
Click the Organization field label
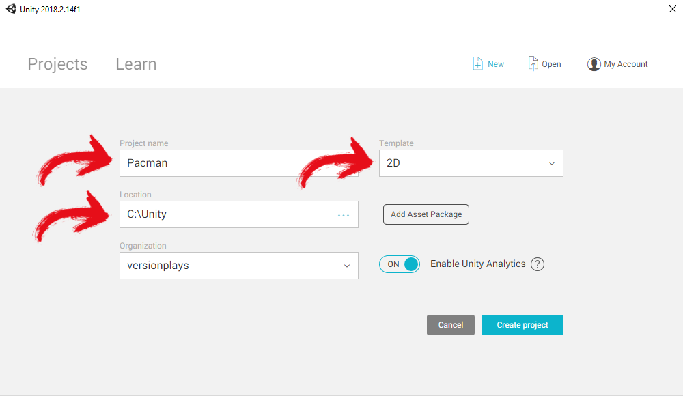point(143,246)
